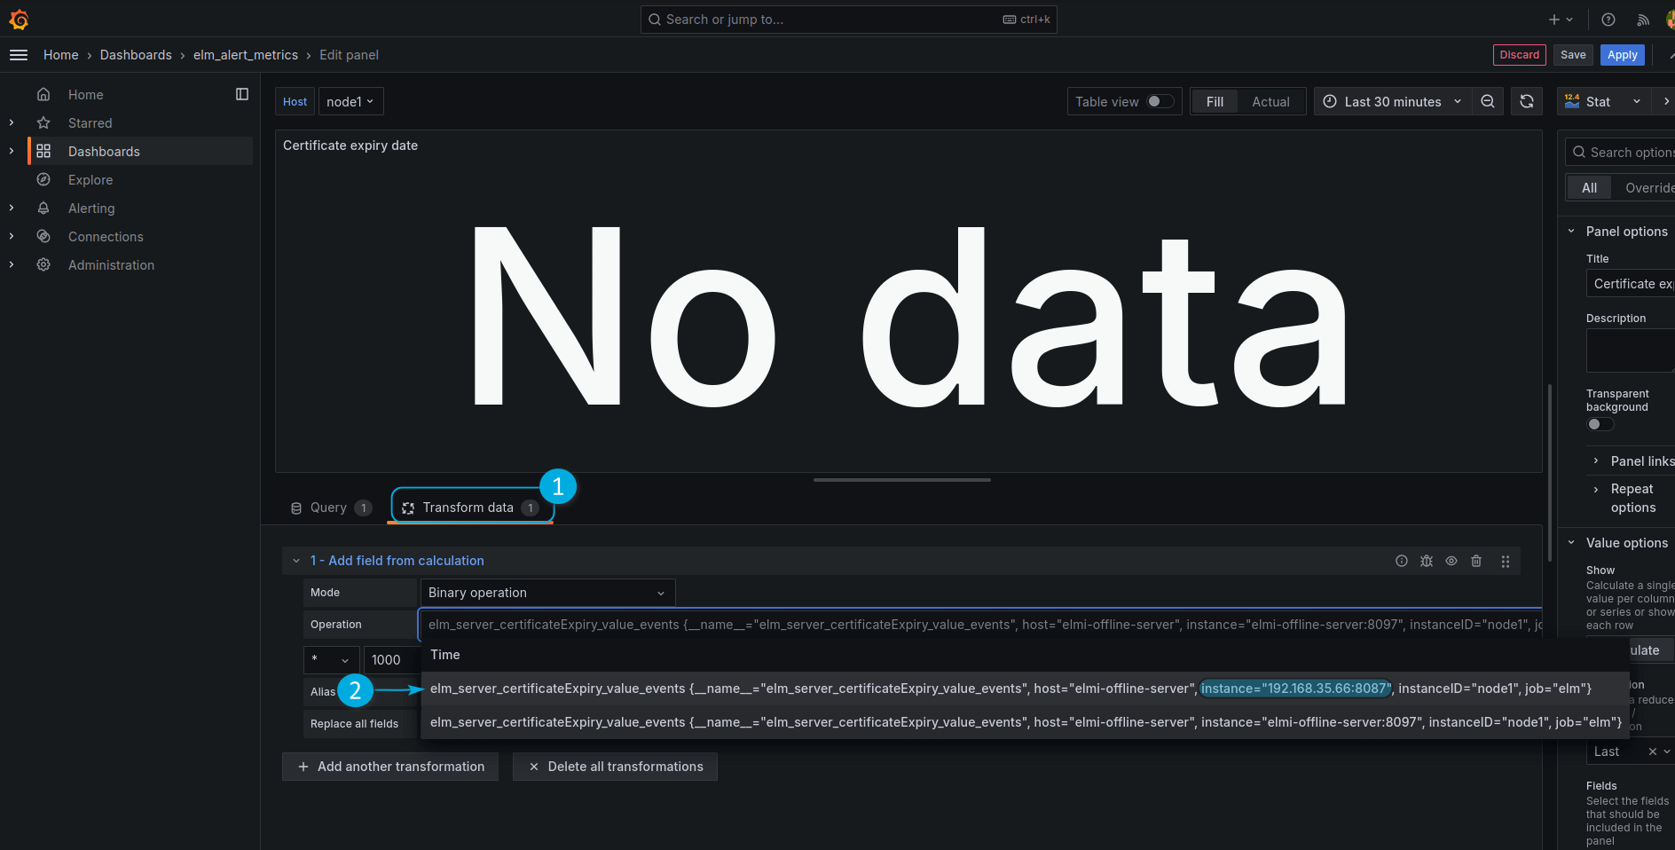The width and height of the screenshot is (1675, 850).
Task: Open the Binary operation mode dropdown
Action: pos(547,593)
